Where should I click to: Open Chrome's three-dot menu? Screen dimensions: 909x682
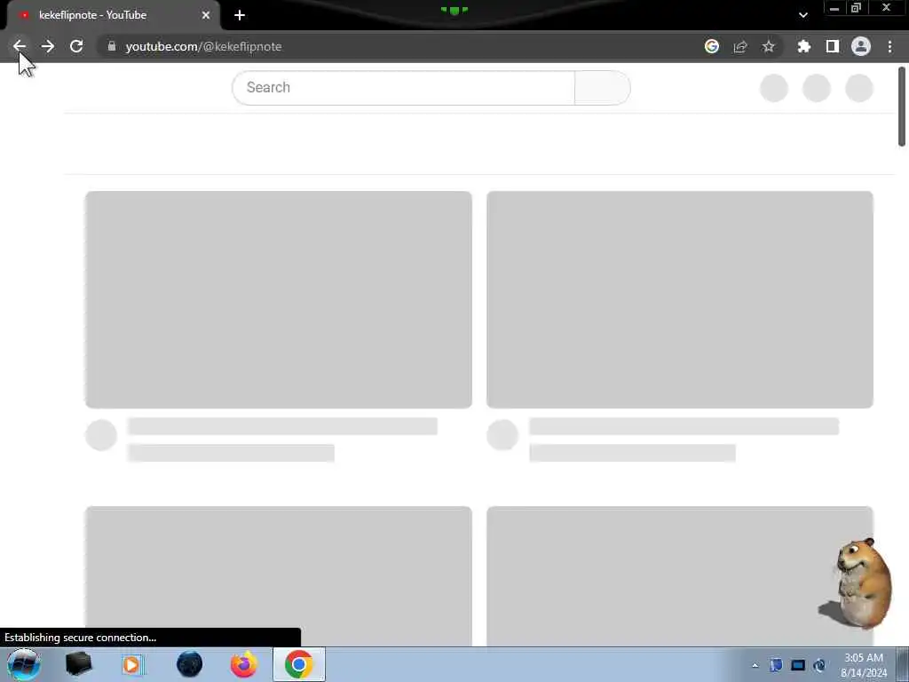(889, 46)
